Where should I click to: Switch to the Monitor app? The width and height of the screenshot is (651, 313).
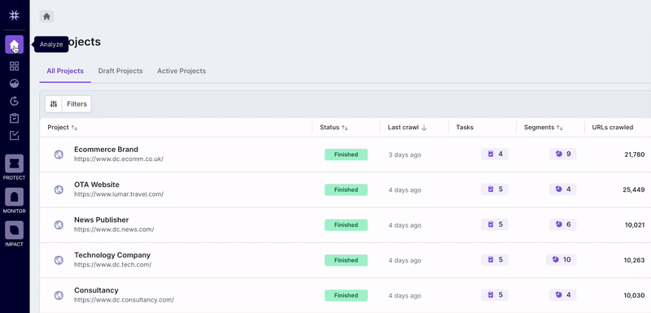[x=14, y=201]
